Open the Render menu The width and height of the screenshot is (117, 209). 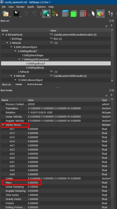[x=21, y=7]
